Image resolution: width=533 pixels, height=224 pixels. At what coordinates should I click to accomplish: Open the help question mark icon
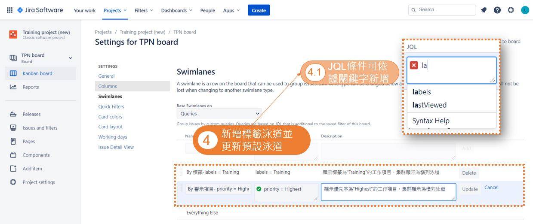(x=497, y=10)
